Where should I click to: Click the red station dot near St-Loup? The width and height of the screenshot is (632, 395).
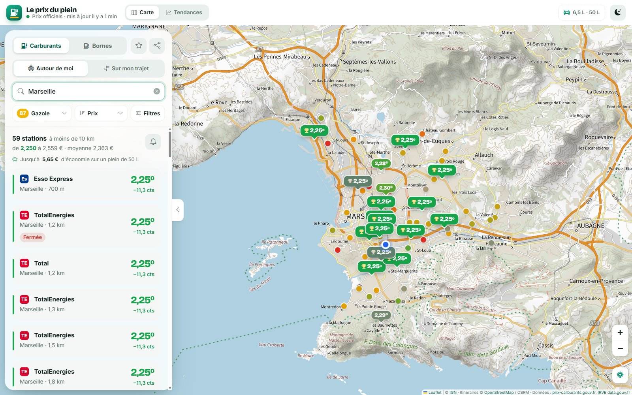[x=423, y=240]
